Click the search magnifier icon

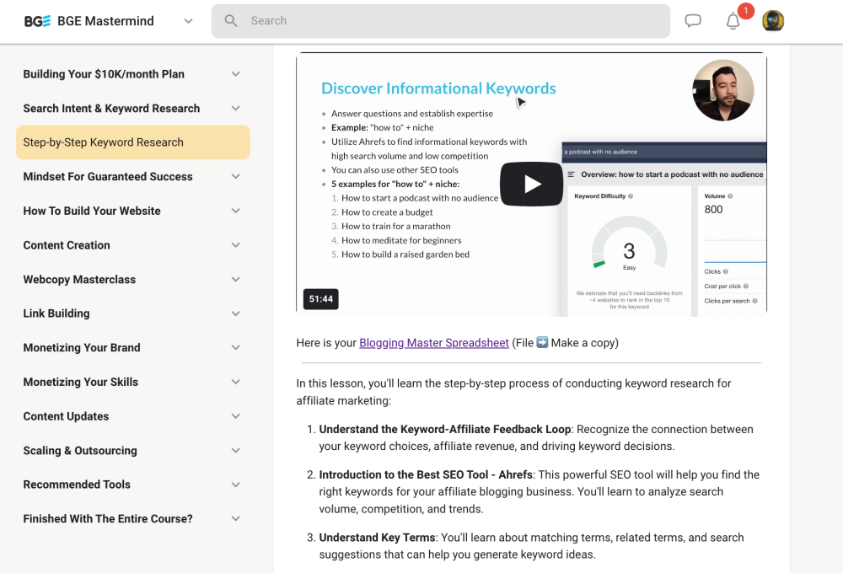[x=230, y=20]
